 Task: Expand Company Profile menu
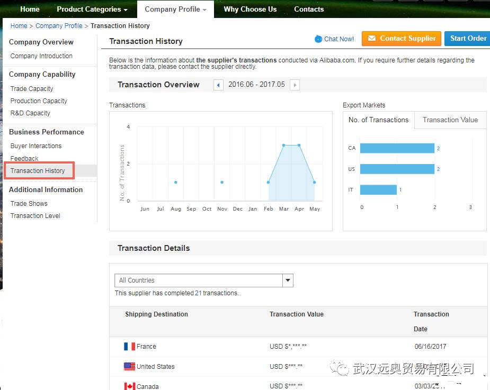point(175,9)
